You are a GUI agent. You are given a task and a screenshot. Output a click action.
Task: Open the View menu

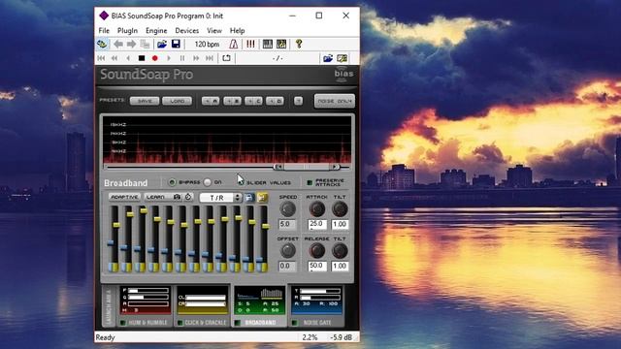coord(214,30)
